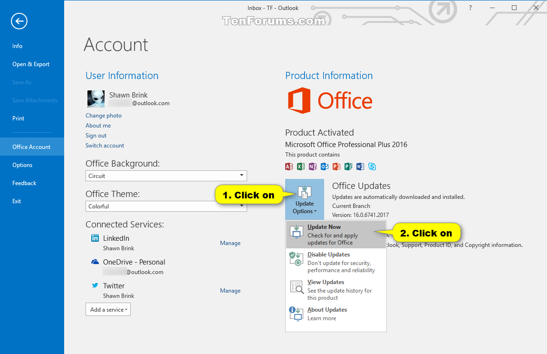Click the Access app icon

coord(289,167)
